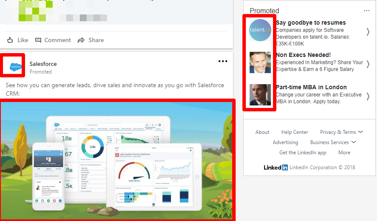Click the Executive MBA description text
The height and width of the screenshot is (221, 377).
click(318, 98)
